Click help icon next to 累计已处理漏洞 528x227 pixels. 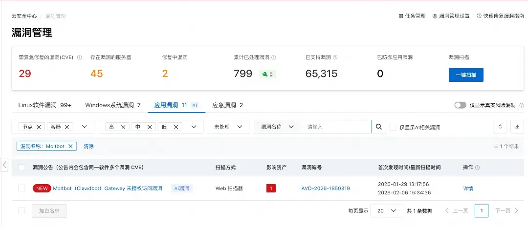(273, 57)
